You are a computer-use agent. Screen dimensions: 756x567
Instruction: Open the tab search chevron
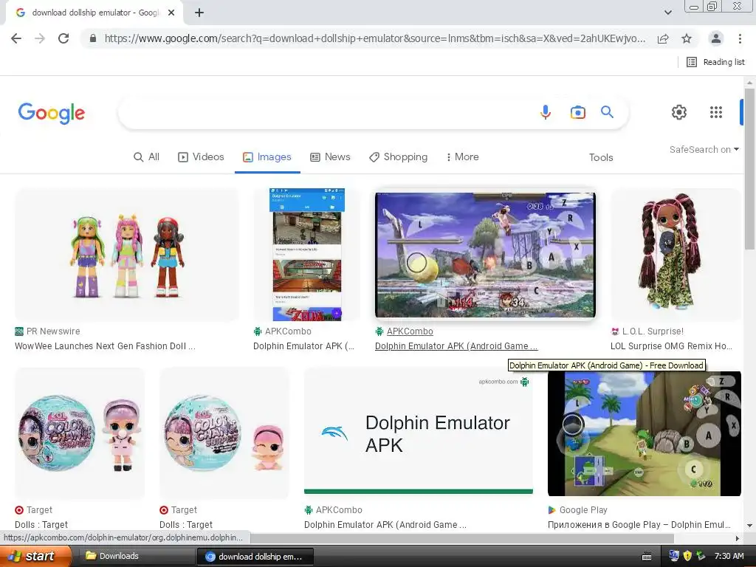click(667, 13)
